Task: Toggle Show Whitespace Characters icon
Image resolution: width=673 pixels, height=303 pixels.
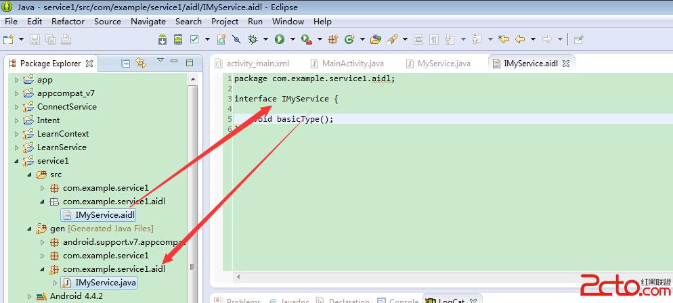Action: coord(434,39)
